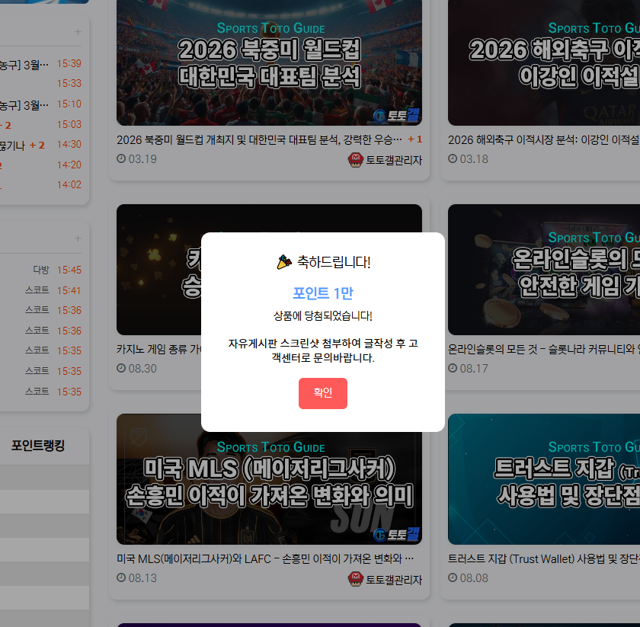Click mushroom avatar icon on 월드컵 post
Image resolution: width=640 pixels, height=627 pixels.
[356, 160]
